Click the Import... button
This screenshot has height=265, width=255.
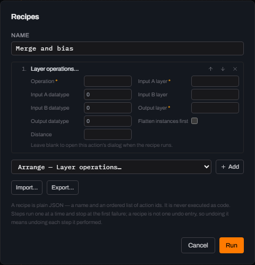pyautogui.click(x=27, y=188)
